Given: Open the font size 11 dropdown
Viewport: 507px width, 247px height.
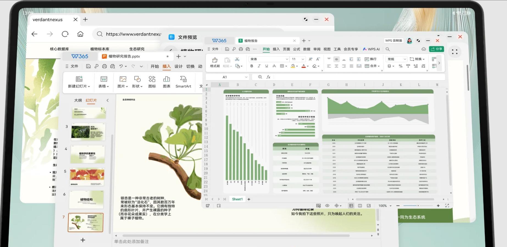Looking at the screenshot, I should [303, 59].
